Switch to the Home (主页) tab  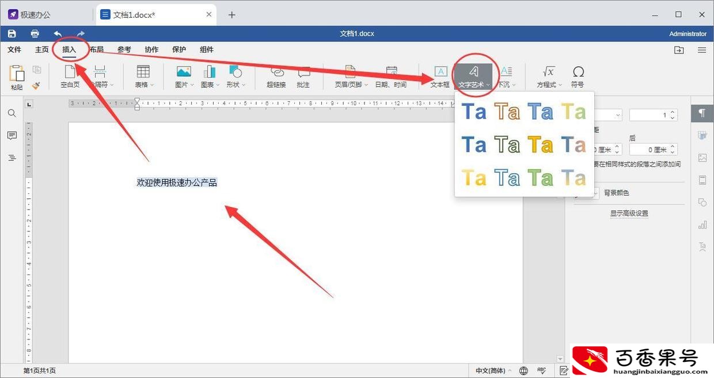(x=42, y=49)
